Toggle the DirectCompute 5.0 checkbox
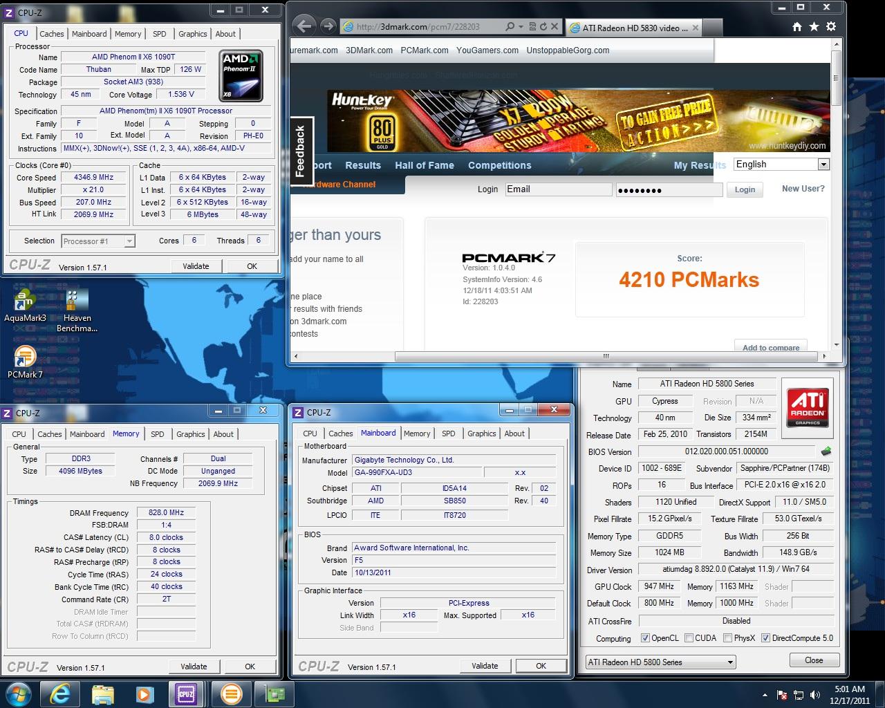Viewport: 885px width, 708px height. [765, 638]
